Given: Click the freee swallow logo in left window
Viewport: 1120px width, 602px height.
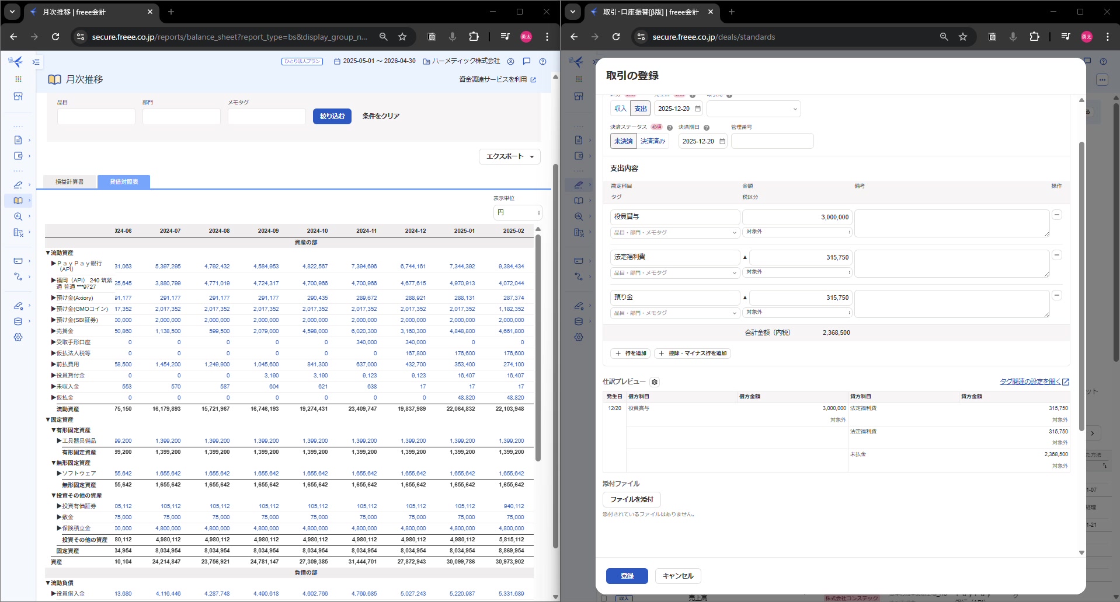Looking at the screenshot, I should click(x=16, y=62).
